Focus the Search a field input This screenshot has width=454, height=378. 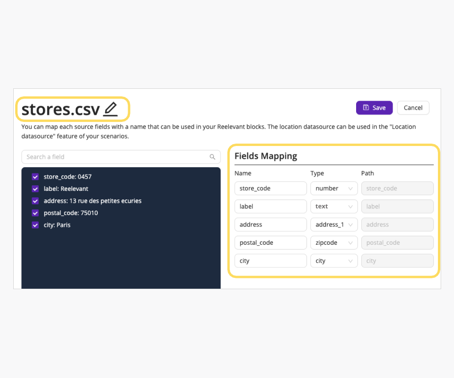coord(121,157)
